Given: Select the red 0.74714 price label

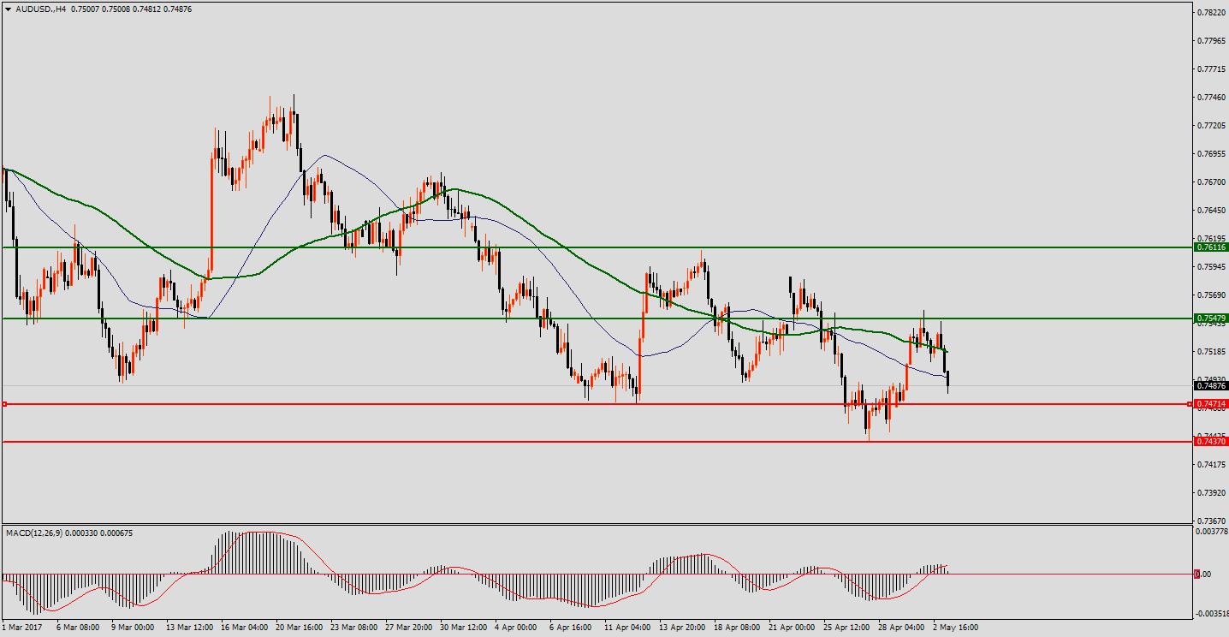Looking at the screenshot, I should click(x=1211, y=404).
